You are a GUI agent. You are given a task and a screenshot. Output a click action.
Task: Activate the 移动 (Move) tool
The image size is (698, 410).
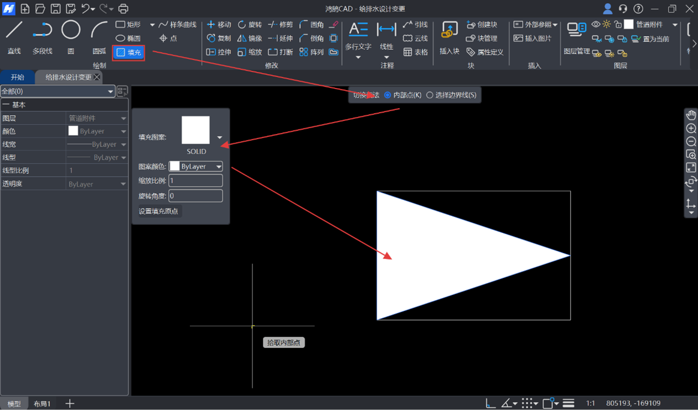[218, 25]
